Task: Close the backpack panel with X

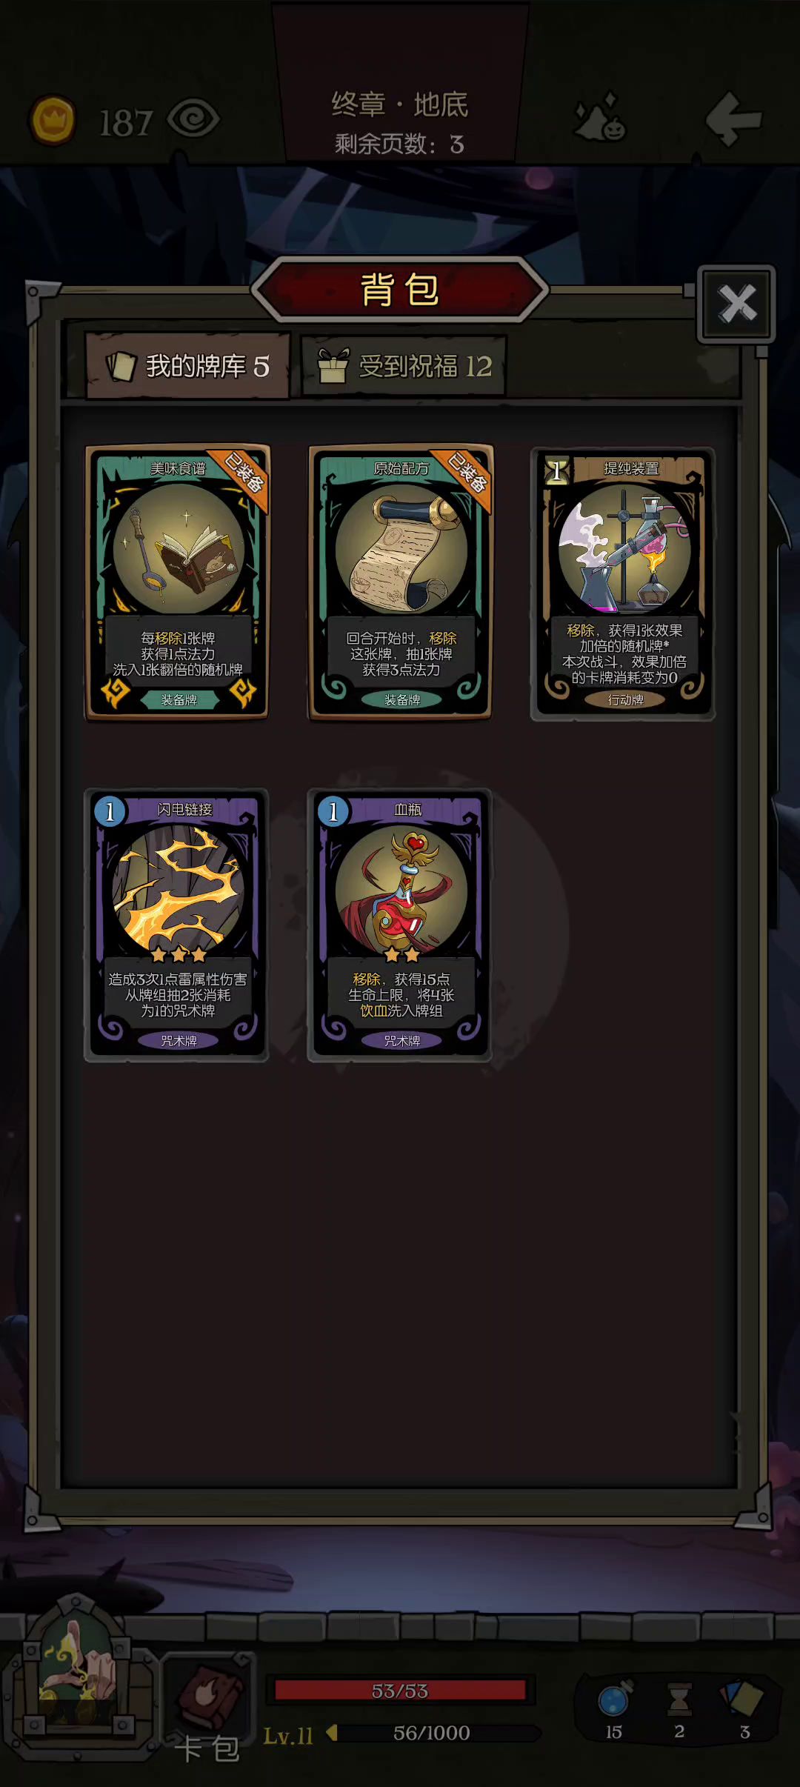Action: click(x=736, y=304)
